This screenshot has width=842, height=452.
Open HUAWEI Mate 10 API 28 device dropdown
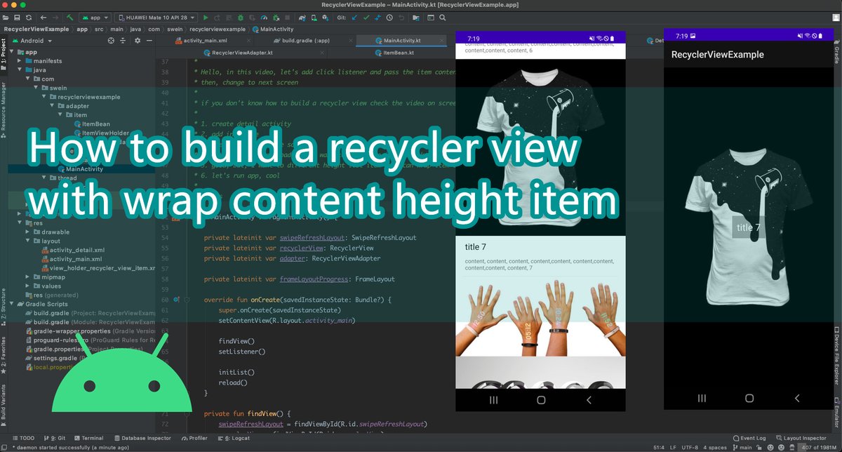click(154, 17)
